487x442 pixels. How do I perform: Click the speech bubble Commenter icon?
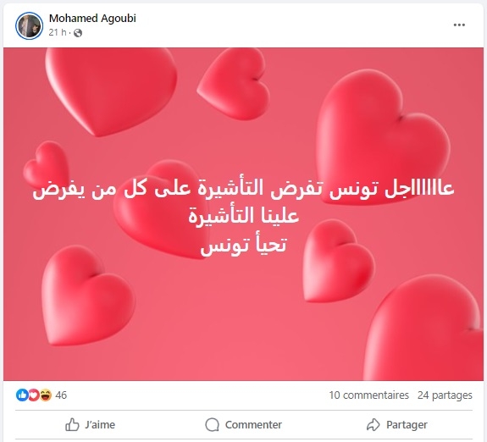(212, 424)
